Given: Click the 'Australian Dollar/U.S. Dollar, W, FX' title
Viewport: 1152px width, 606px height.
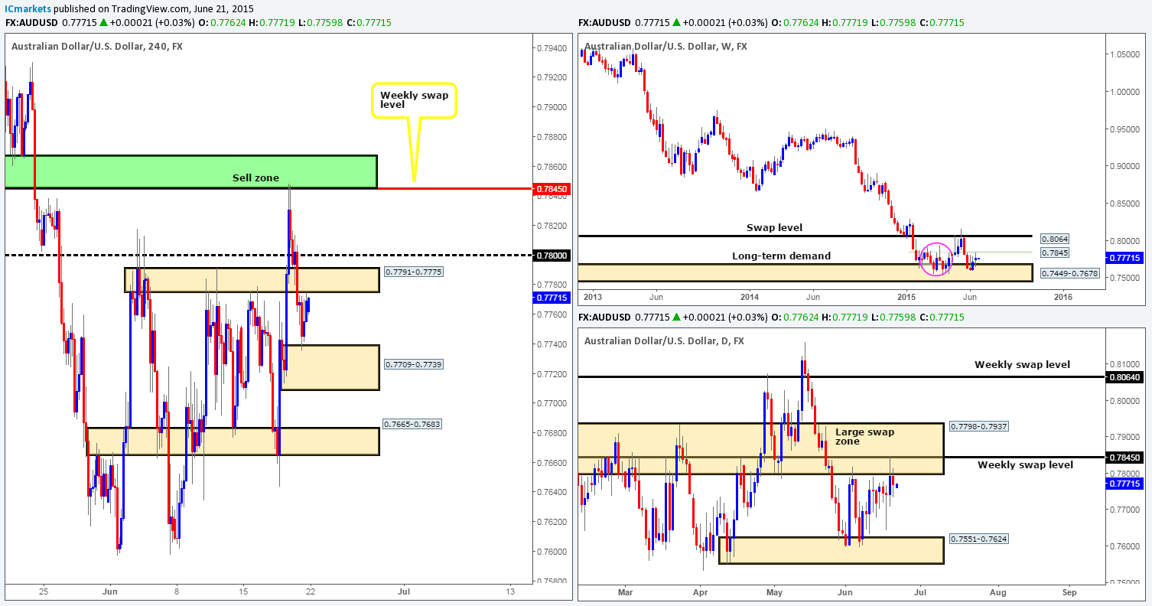Looking at the screenshot, I should coord(665,46).
